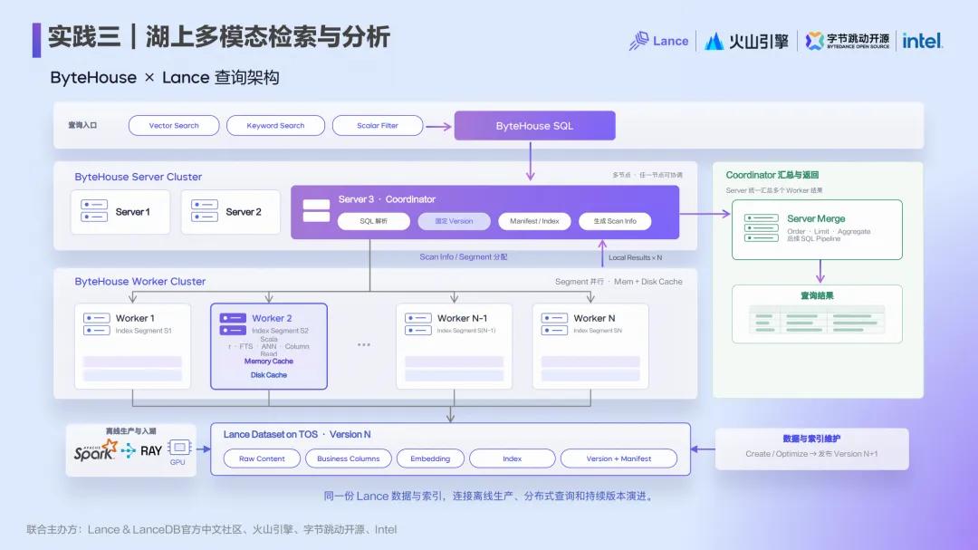Click the ByteDance Open Source logo
978x550 pixels.
[847, 41]
